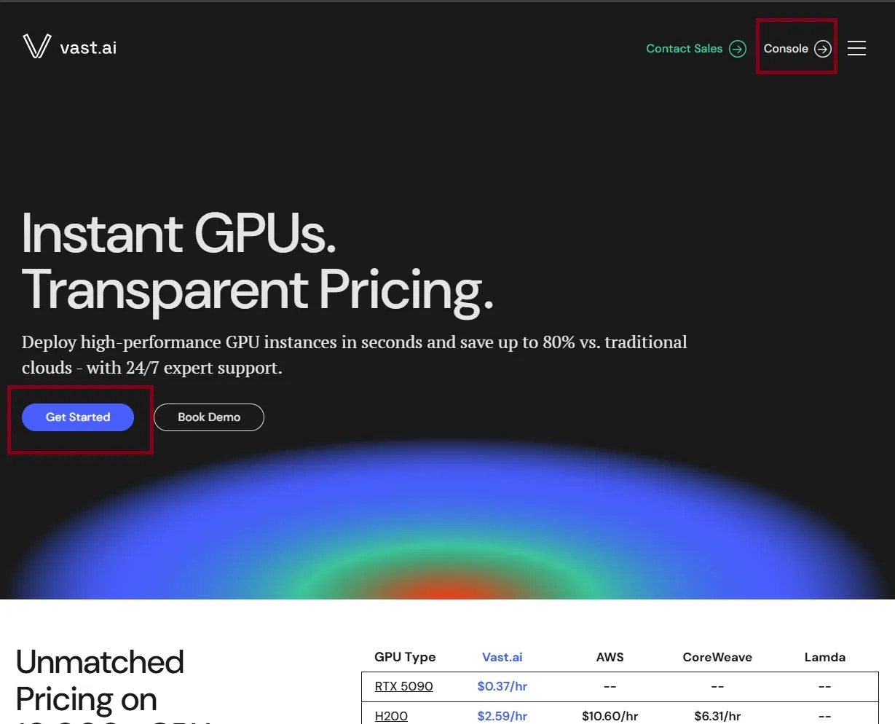Click the circled arrow next to Console
This screenshot has height=724, width=895.
coord(823,49)
